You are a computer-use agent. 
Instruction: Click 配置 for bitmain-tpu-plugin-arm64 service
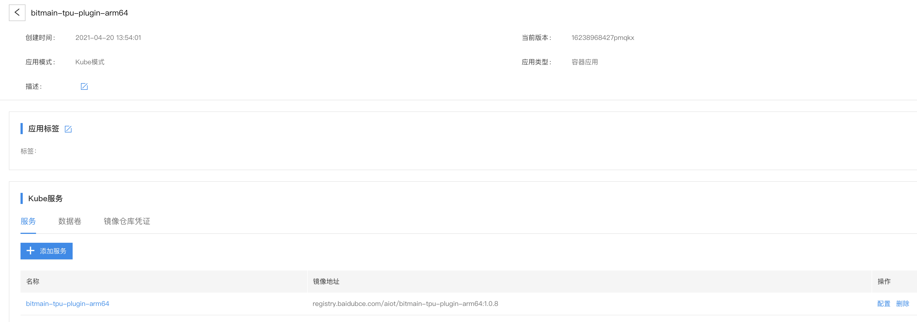tap(883, 303)
